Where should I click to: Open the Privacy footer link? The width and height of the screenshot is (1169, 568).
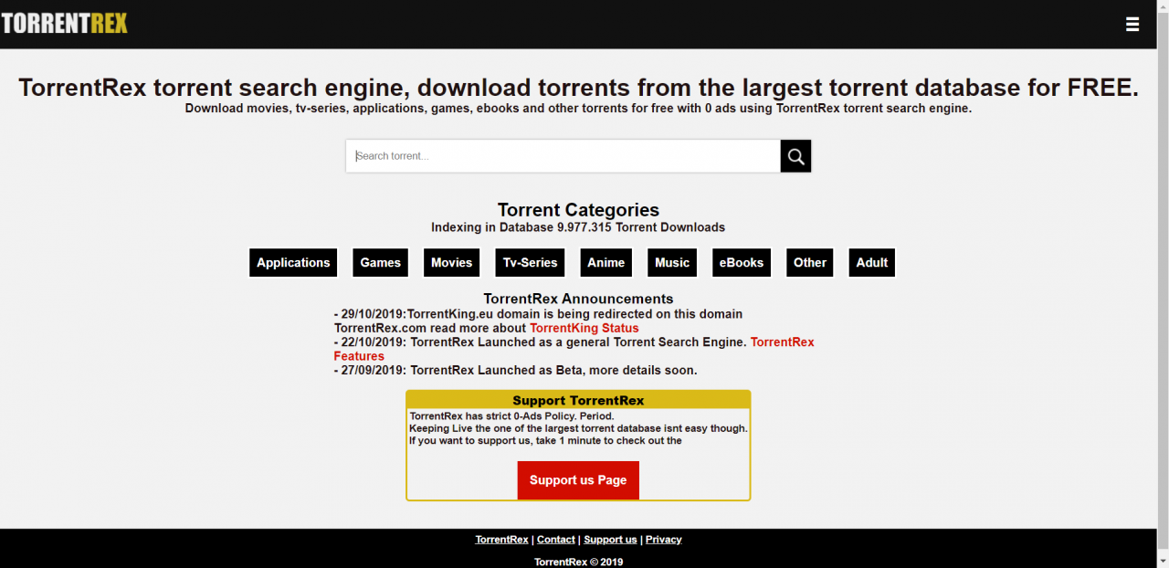click(x=664, y=540)
